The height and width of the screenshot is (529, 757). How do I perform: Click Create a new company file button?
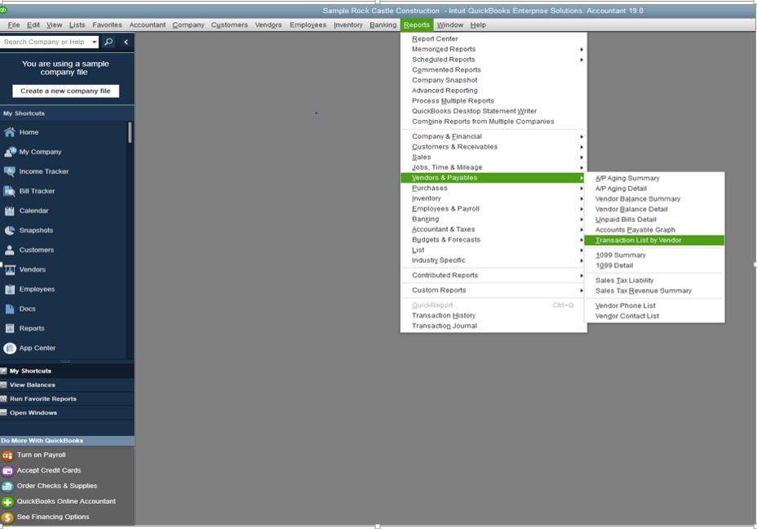coord(65,91)
